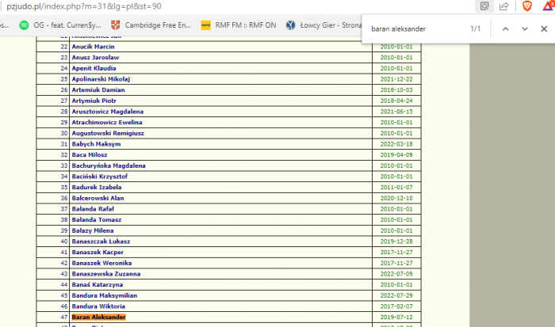Click the share page icon
This screenshot has height=327, width=555.
point(503,6)
